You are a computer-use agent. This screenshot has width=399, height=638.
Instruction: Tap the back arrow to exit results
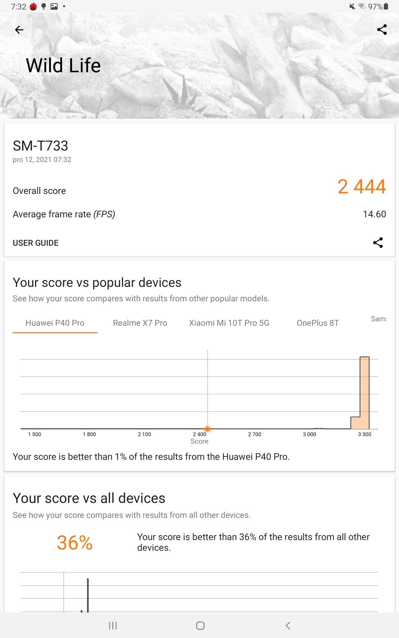pos(19,30)
